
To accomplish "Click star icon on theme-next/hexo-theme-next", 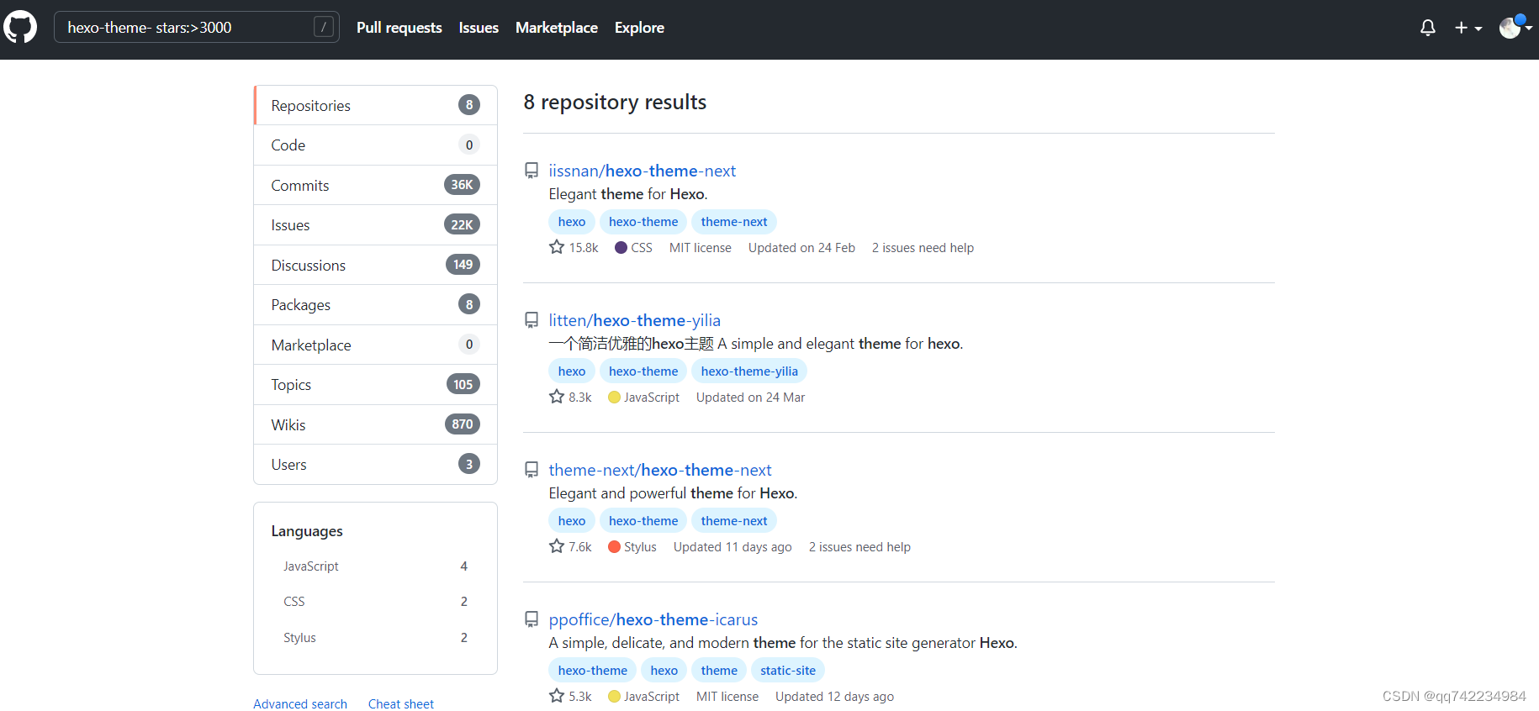I will tap(557, 546).
